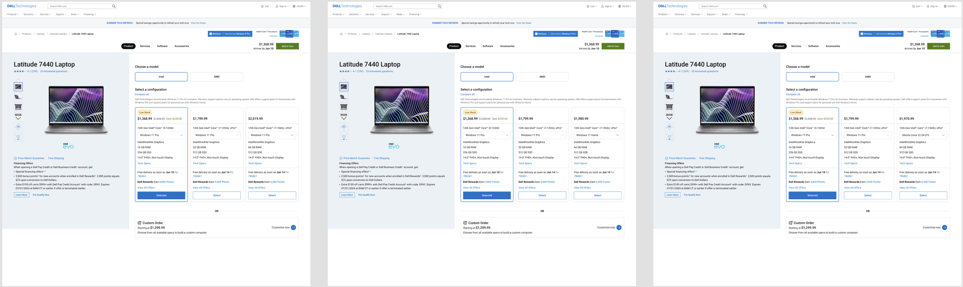Screen dimensions: 963x287
Task: Click the US/EN globe icon in the left page
Action: tap(294, 6)
